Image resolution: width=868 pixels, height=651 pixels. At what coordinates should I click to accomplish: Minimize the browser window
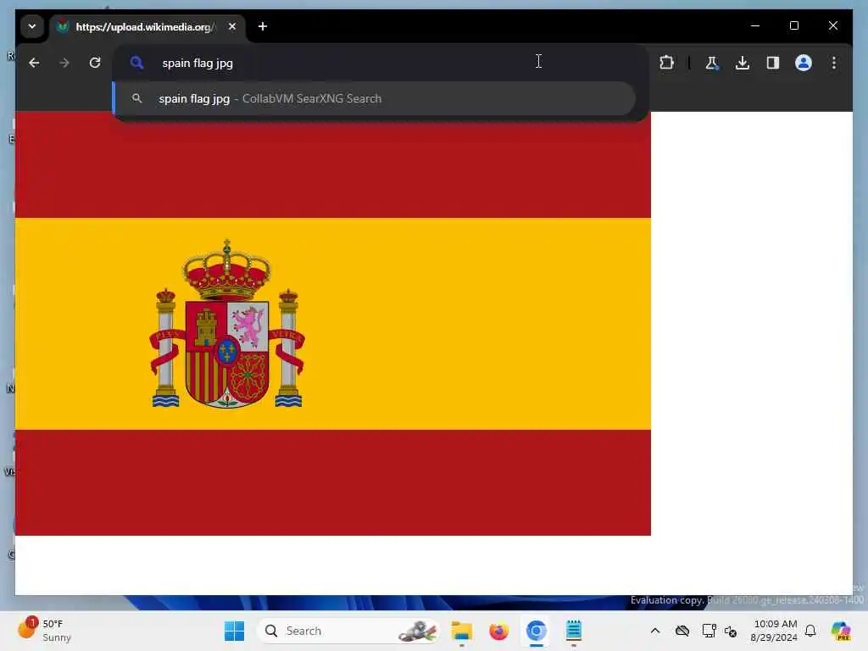point(755,25)
